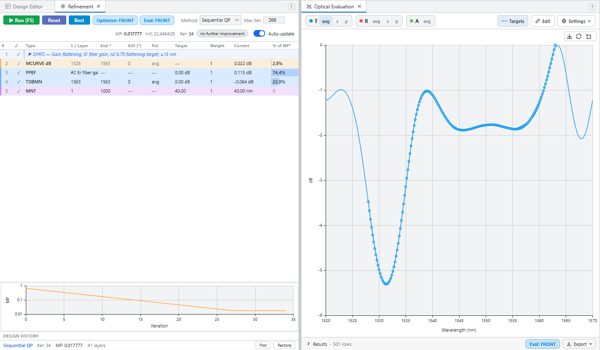
Task: Open the Settings dropdown
Action: [x=576, y=21]
